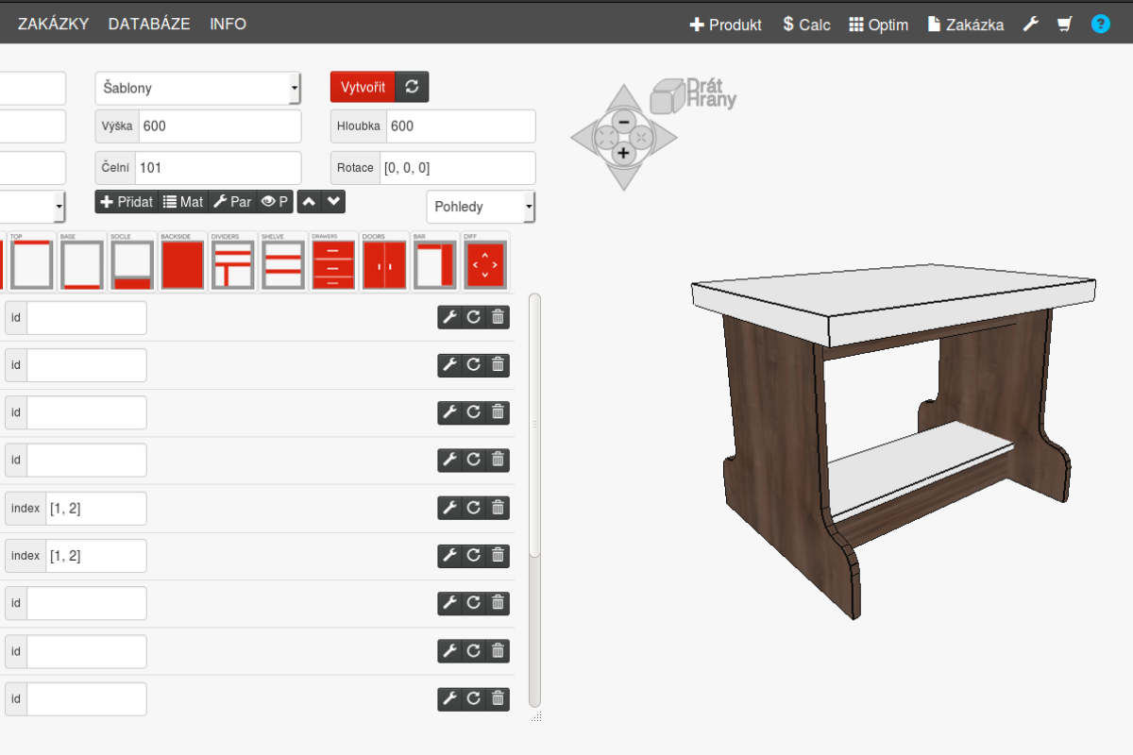This screenshot has width=1133, height=755.
Task: Click the zoom in plus button
Action: [x=623, y=153]
